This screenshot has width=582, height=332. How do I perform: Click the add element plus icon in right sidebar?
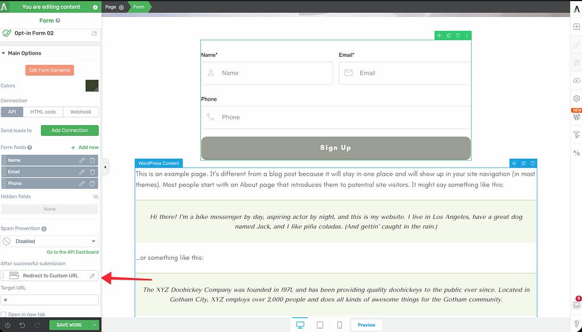[576, 27]
